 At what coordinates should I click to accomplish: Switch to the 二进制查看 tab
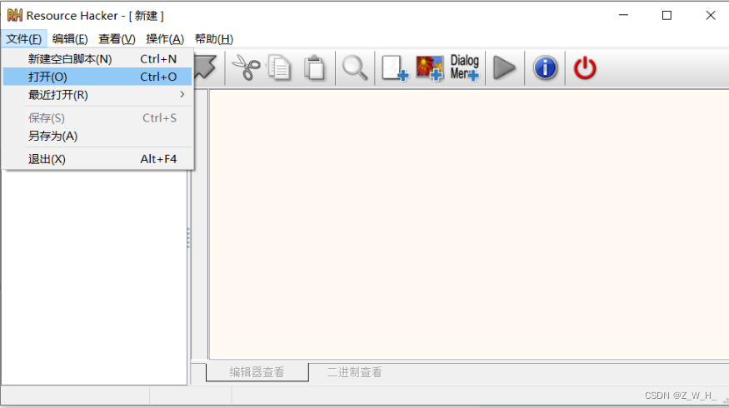click(354, 372)
